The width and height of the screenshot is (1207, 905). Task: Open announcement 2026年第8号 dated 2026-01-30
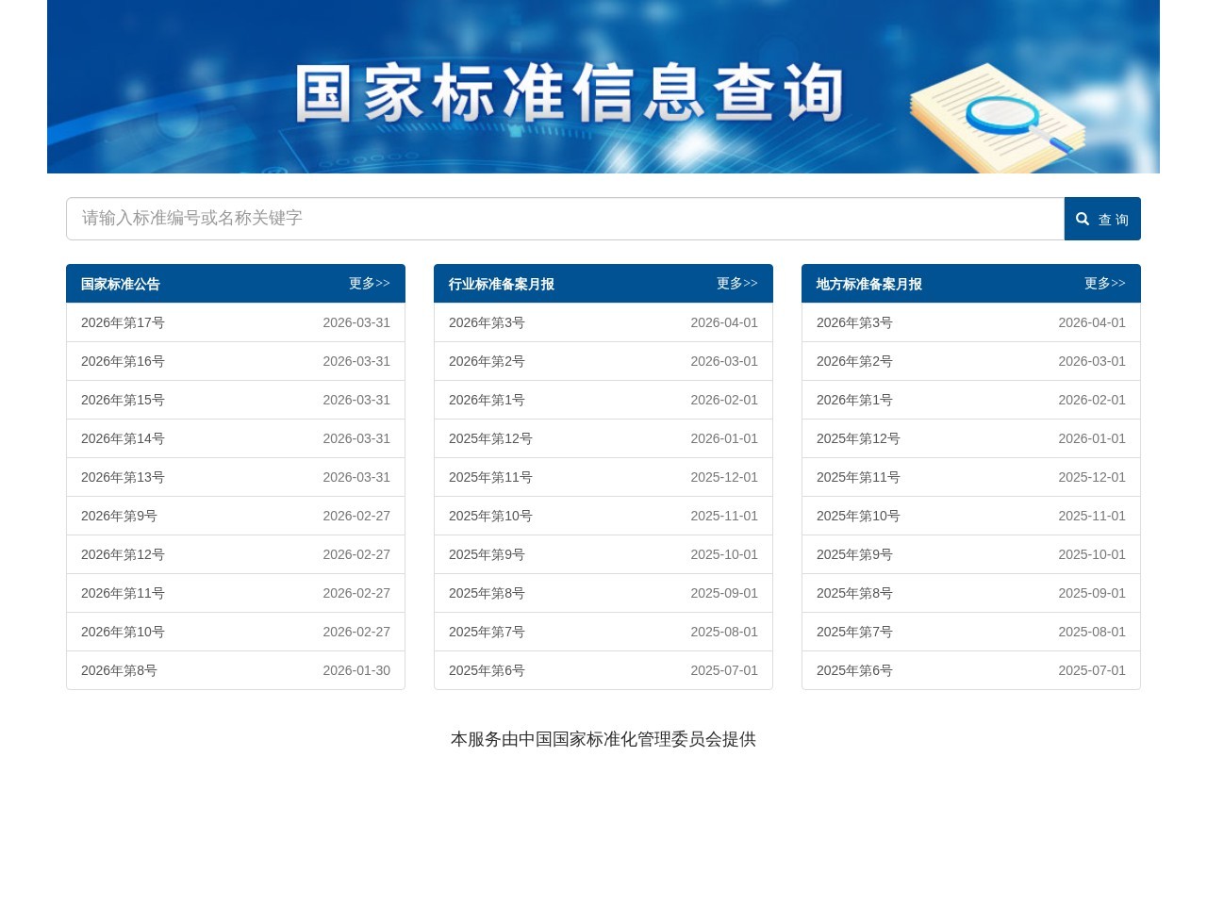119,670
